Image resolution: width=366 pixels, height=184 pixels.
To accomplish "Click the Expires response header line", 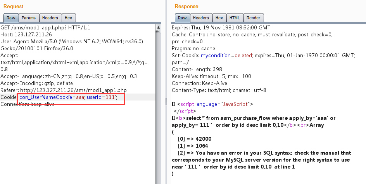I will (221, 28).
